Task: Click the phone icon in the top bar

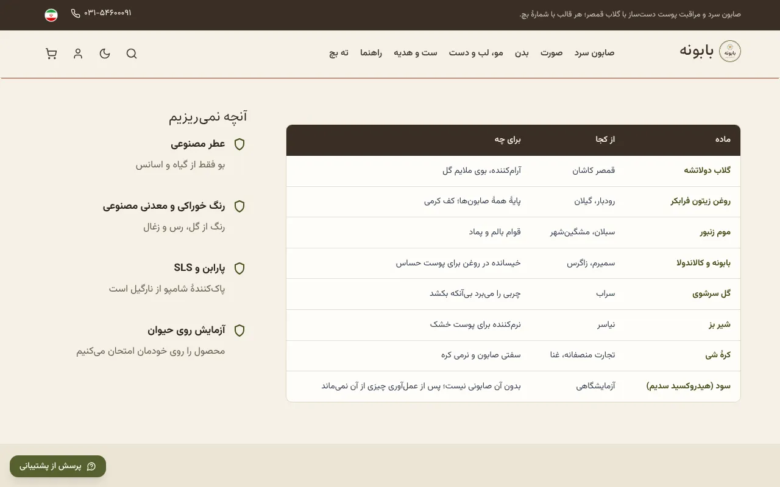Action: [x=76, y=13]
